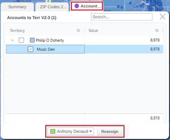Image resolution: width=170 pixels, height=140 pixels.
Task: Click the purple circle on Account tab
Action: [x=77, y=6]
